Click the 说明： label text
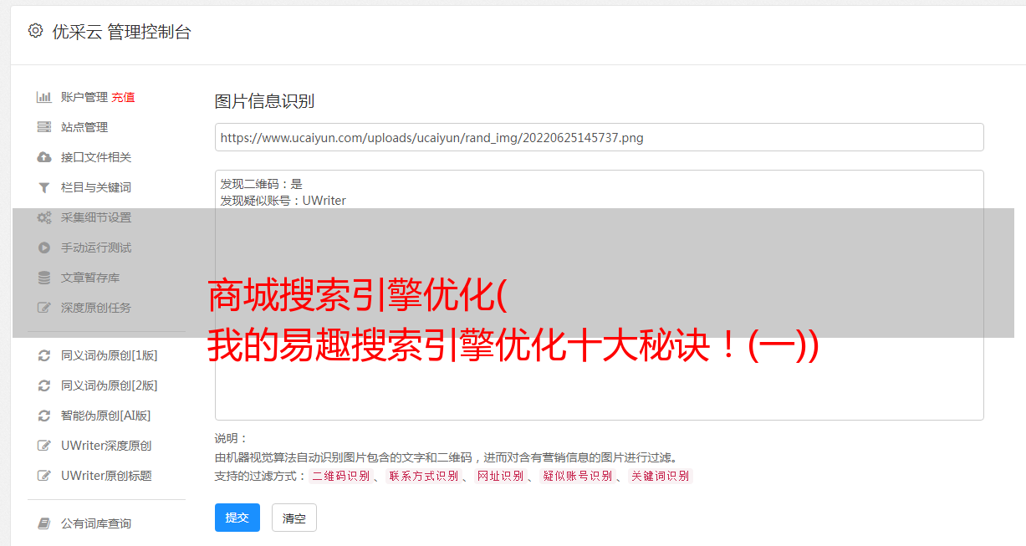Screen dimensions: 1026x546 [x=232, y=438]
